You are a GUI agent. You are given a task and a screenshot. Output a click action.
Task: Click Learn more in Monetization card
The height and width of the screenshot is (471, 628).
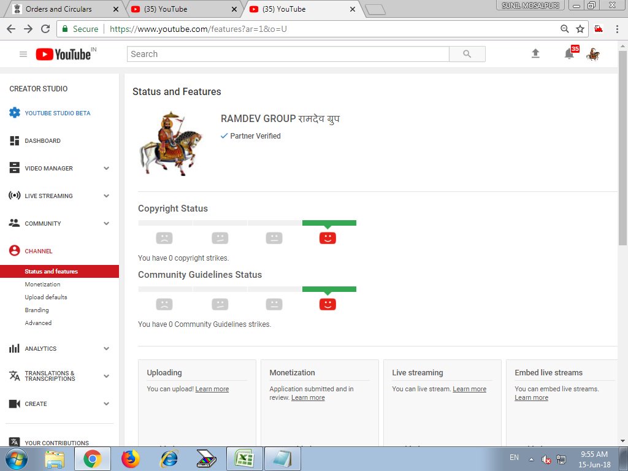pos(308,397)
